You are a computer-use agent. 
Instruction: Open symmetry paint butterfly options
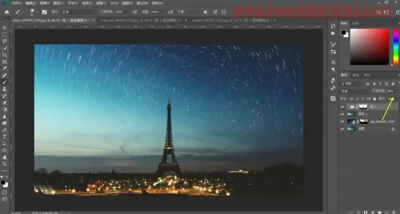coord(224,12)
